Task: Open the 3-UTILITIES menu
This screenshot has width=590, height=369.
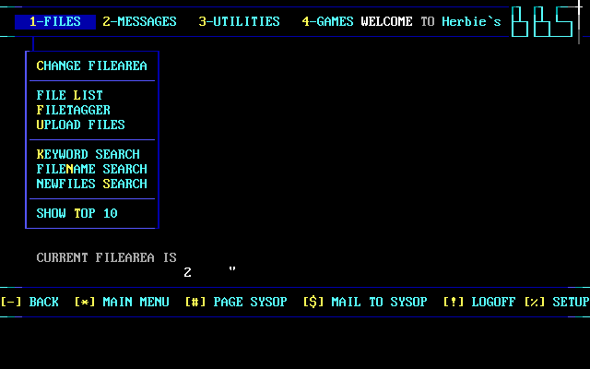Action: pyautogui.click(x=240, y=22)
